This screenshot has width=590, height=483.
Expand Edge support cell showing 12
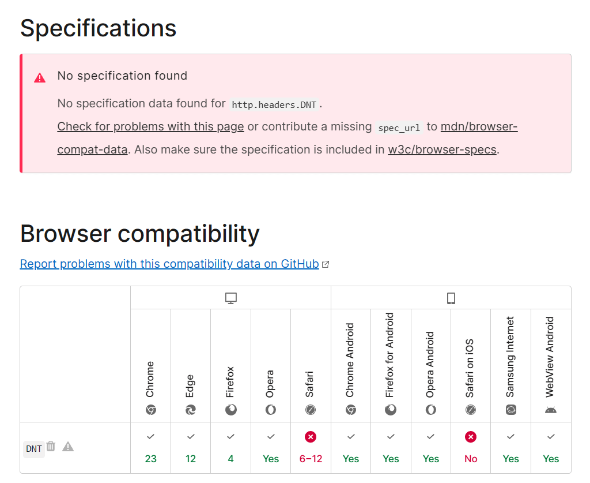point(191,448)
